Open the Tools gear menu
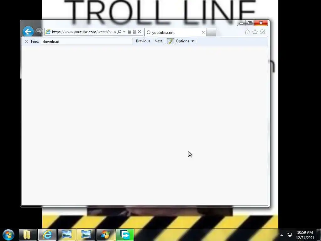The image size is (321, 241). click(x=263, y=32)
